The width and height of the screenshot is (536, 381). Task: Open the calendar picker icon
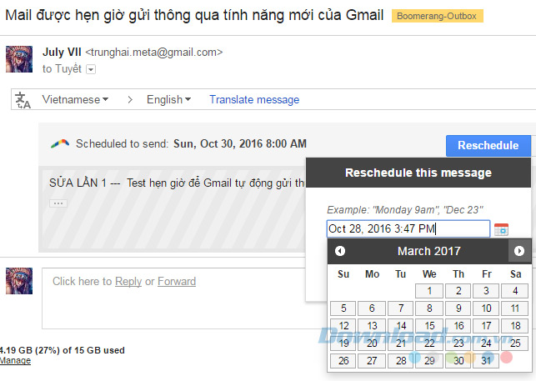(x=501, y=229)
